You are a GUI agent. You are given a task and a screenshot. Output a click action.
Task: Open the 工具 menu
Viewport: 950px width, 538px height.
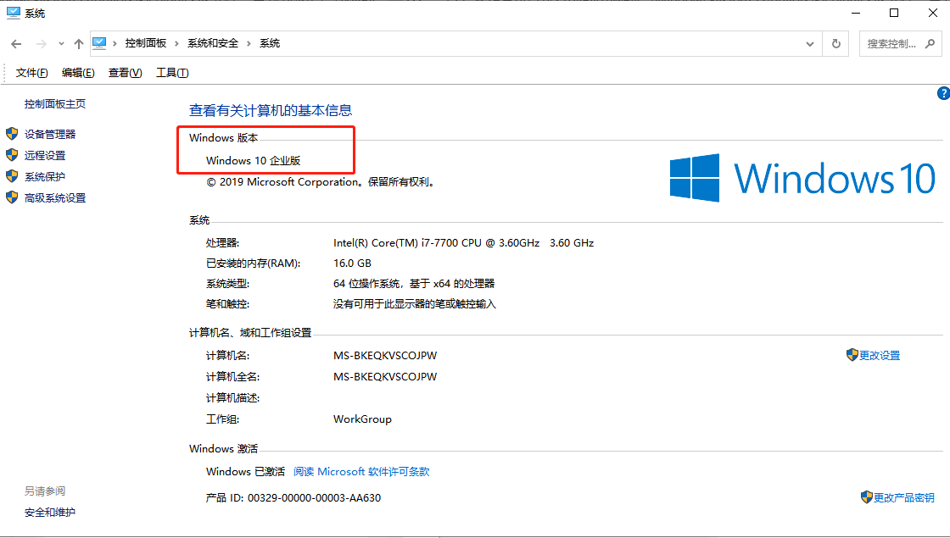click(x=171, y=72)
